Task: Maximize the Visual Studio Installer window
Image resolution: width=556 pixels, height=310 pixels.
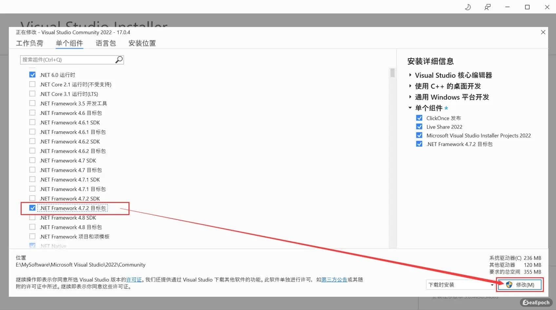Action: click(527, 7)
